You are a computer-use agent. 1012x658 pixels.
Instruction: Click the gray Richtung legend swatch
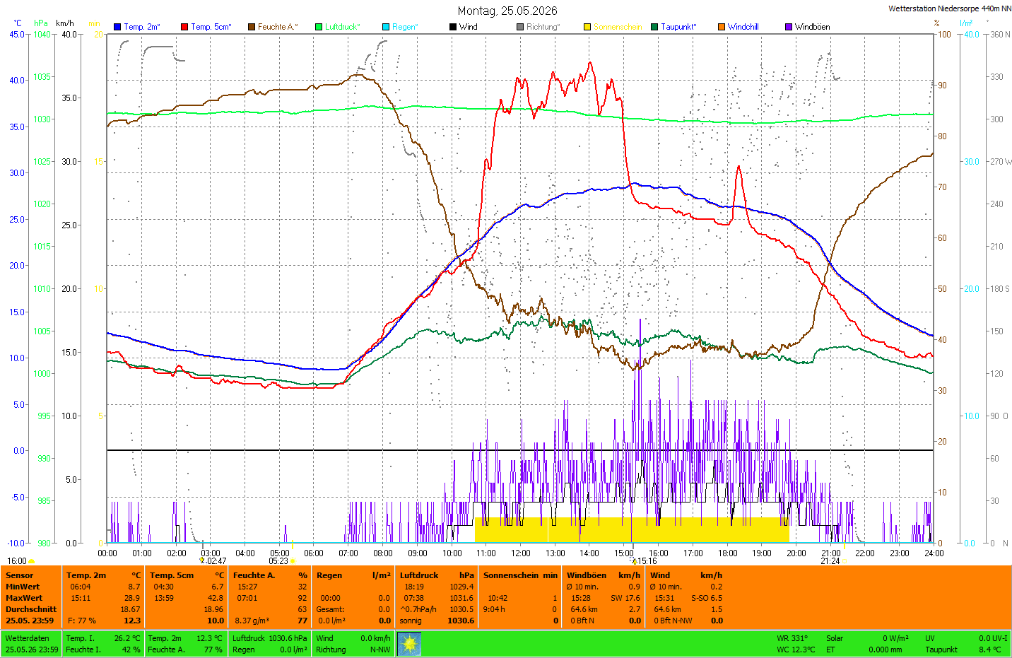point(520,27)
